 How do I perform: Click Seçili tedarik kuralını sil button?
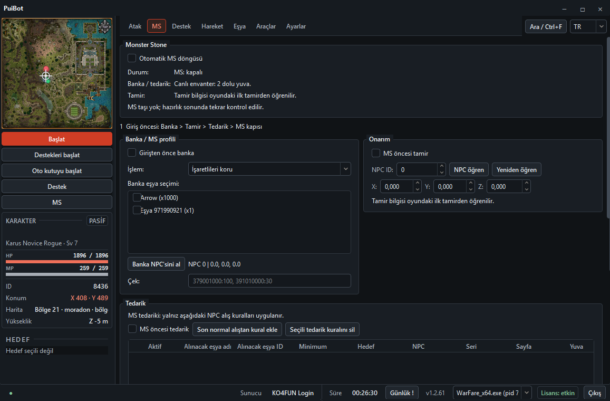click(322, 329)
